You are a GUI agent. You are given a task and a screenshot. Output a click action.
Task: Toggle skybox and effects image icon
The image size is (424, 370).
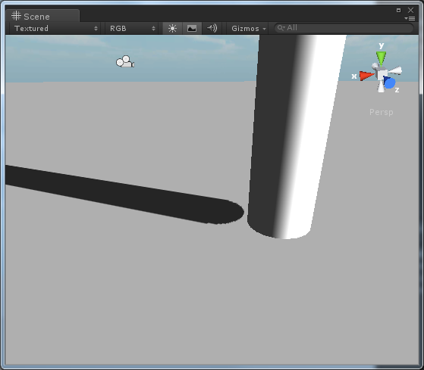[192, 28]
